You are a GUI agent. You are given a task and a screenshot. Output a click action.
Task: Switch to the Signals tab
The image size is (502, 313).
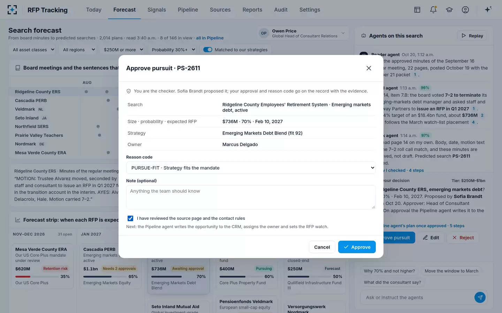click(x=157, y=10)
